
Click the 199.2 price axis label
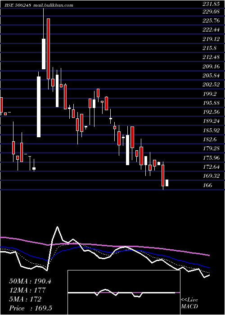coord(209,94)
